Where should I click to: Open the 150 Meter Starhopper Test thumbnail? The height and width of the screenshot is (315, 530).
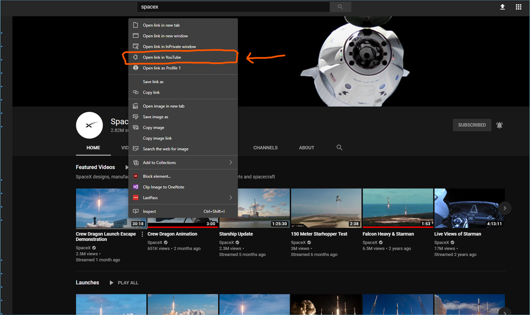tap(326, 208)
